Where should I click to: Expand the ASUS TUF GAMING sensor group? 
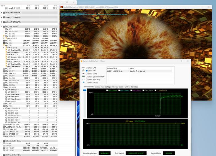2,13
